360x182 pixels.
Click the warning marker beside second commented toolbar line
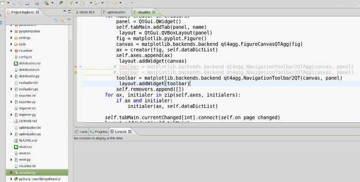pos(75,72)
